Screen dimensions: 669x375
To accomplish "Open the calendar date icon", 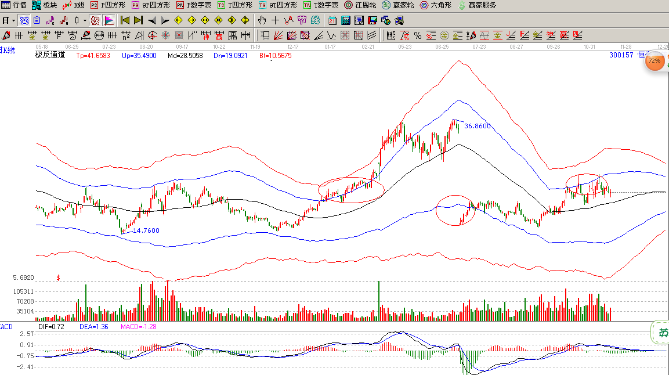I will tap(332, 20).
